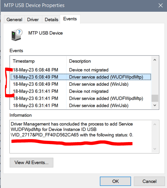Click the events list scroll up arrow
Viewport: 167px width, 188px height.
coord(155,60)
